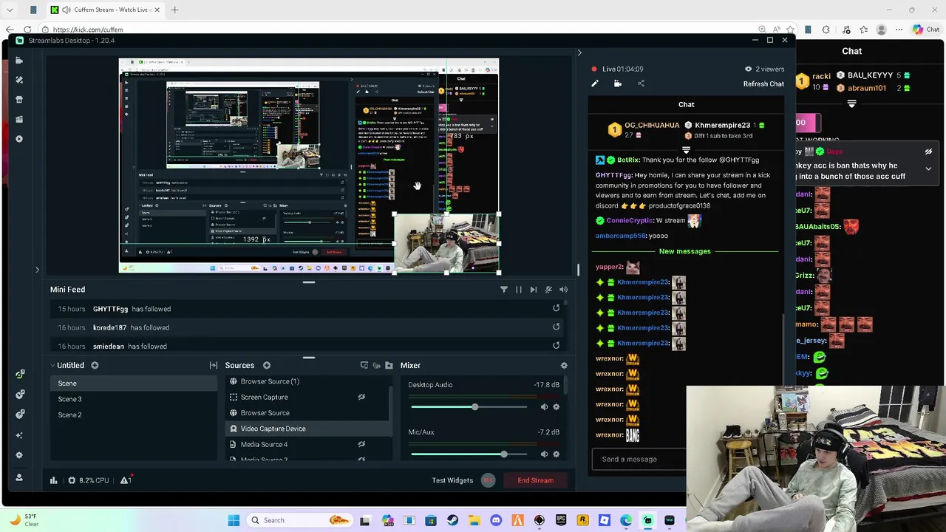Select the scene named Scene
Screen dimensions: 946x532
(x=133, y=383)
